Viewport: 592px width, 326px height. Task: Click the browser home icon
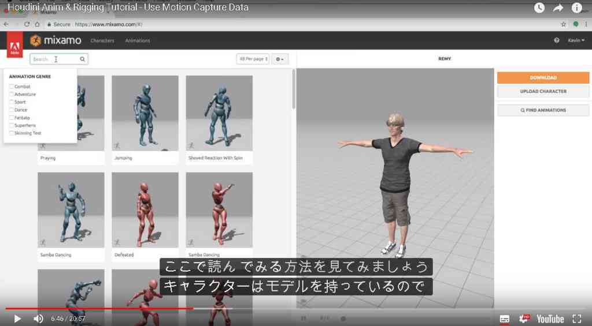37,24
